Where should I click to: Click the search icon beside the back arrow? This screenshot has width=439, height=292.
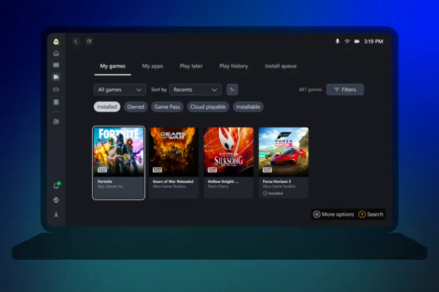pos(89,41)
